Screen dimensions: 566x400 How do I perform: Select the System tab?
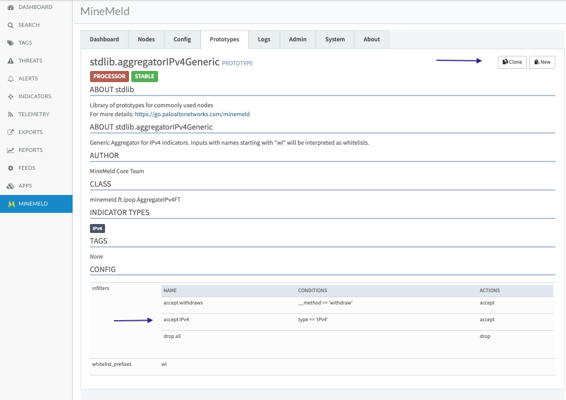coord(335,40)
